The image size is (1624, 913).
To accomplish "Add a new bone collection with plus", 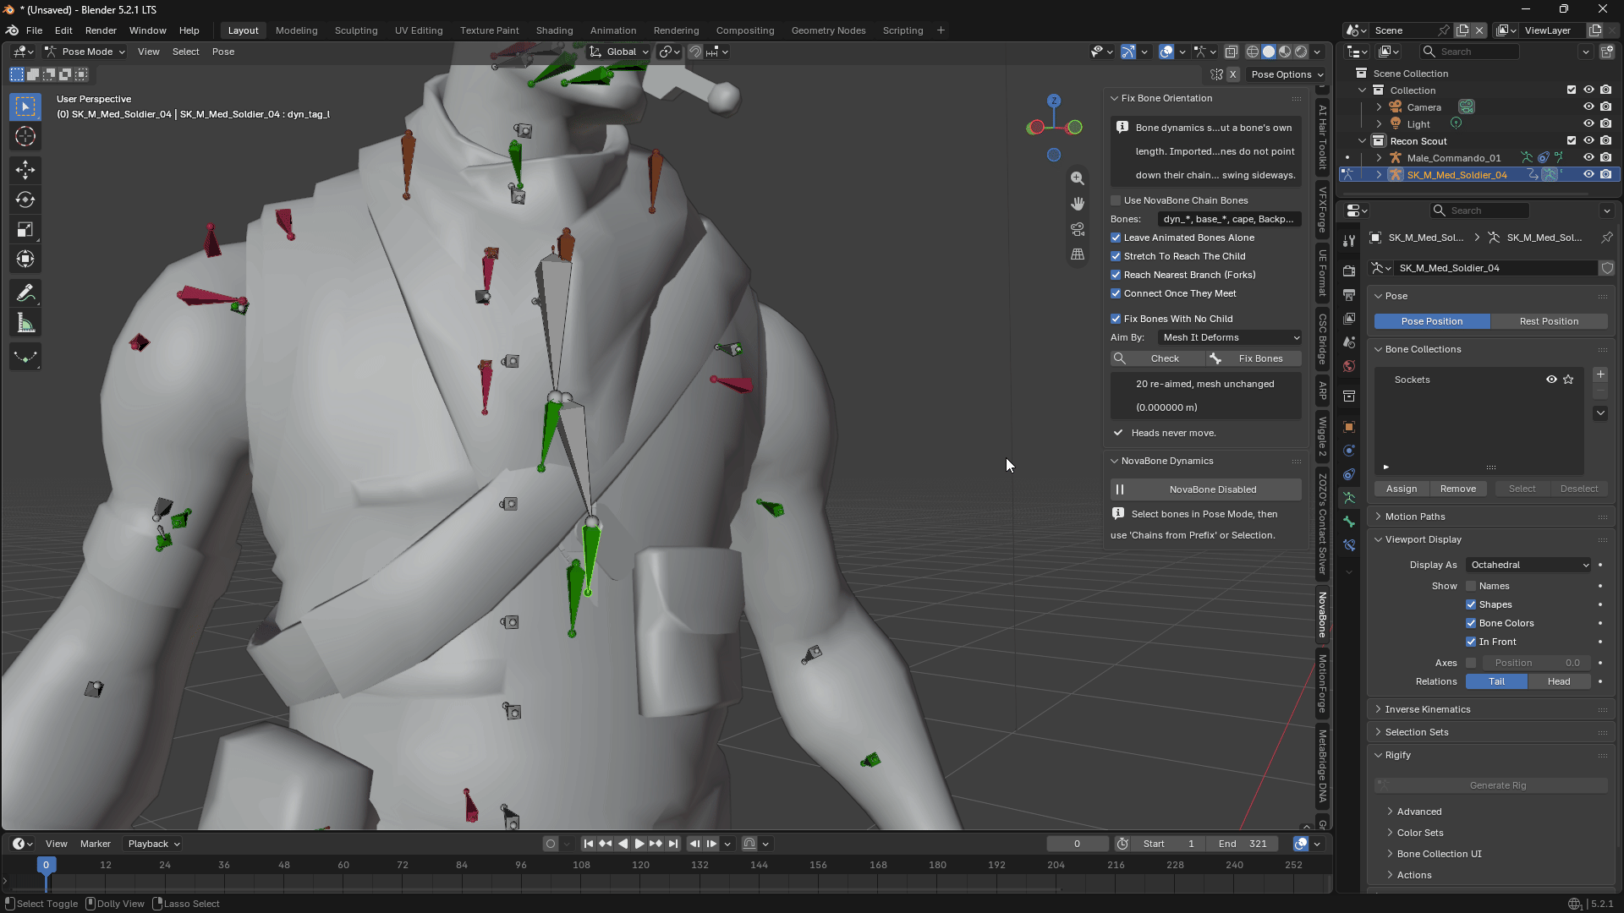I will point(1600,374).
